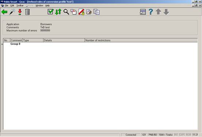Click the grey up arrow icon
The image size is (202, 137).
click(159, 12)
